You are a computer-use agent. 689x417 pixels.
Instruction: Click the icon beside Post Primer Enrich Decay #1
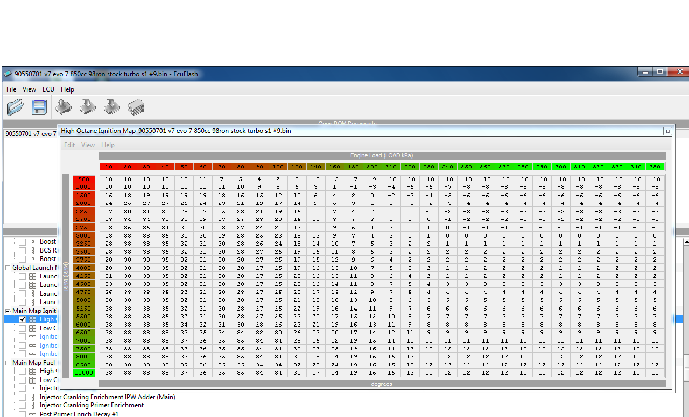[32, 414]
